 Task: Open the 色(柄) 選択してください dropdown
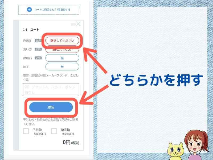click(62, 41)
